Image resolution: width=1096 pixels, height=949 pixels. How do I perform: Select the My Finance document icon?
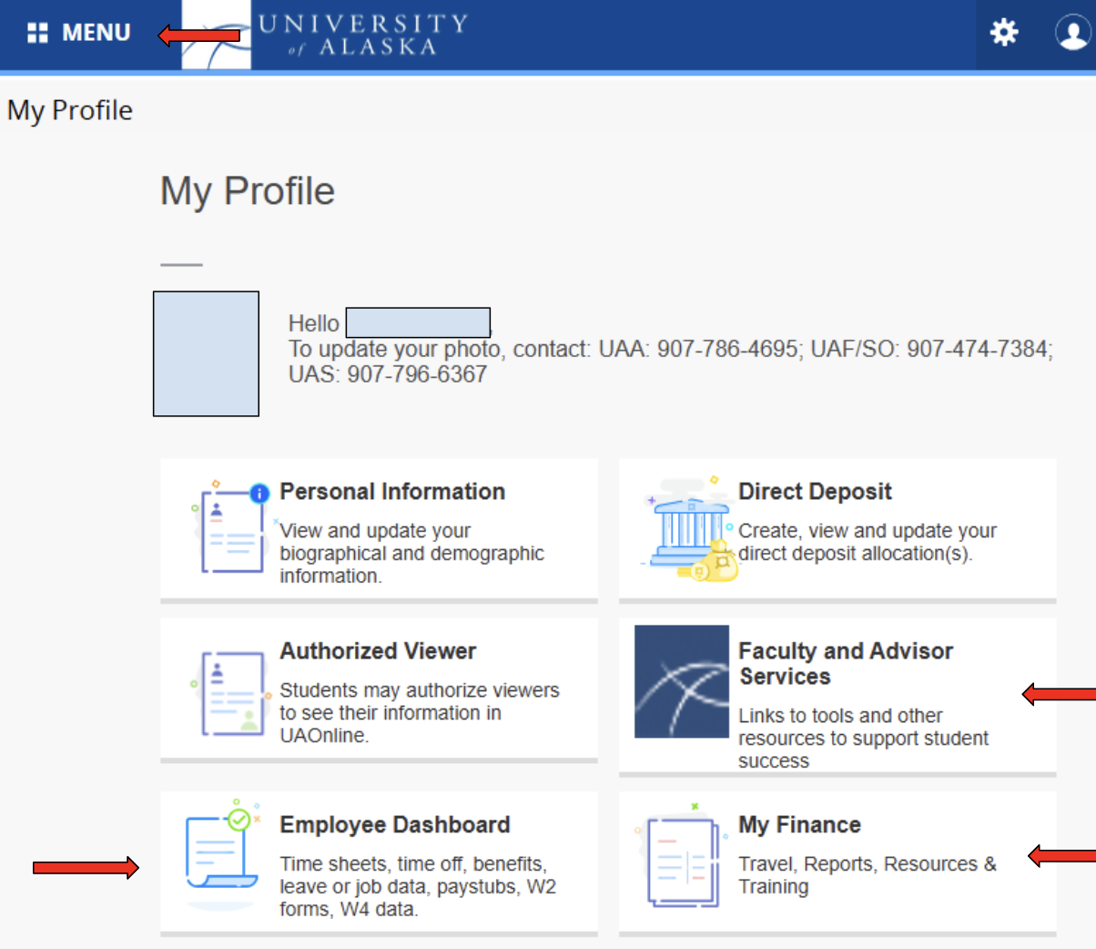[681, 860]
